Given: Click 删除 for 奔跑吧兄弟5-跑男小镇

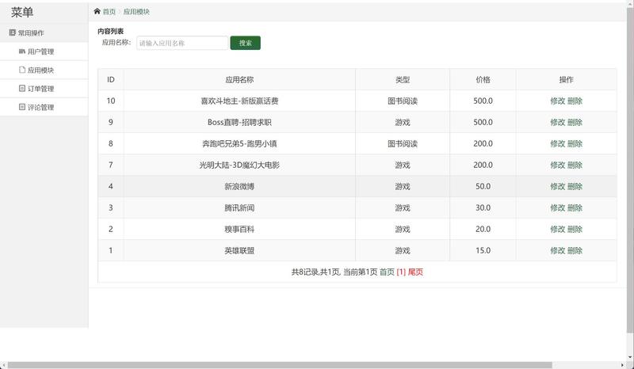Looking at the screenshot, I should pos(575,144).
